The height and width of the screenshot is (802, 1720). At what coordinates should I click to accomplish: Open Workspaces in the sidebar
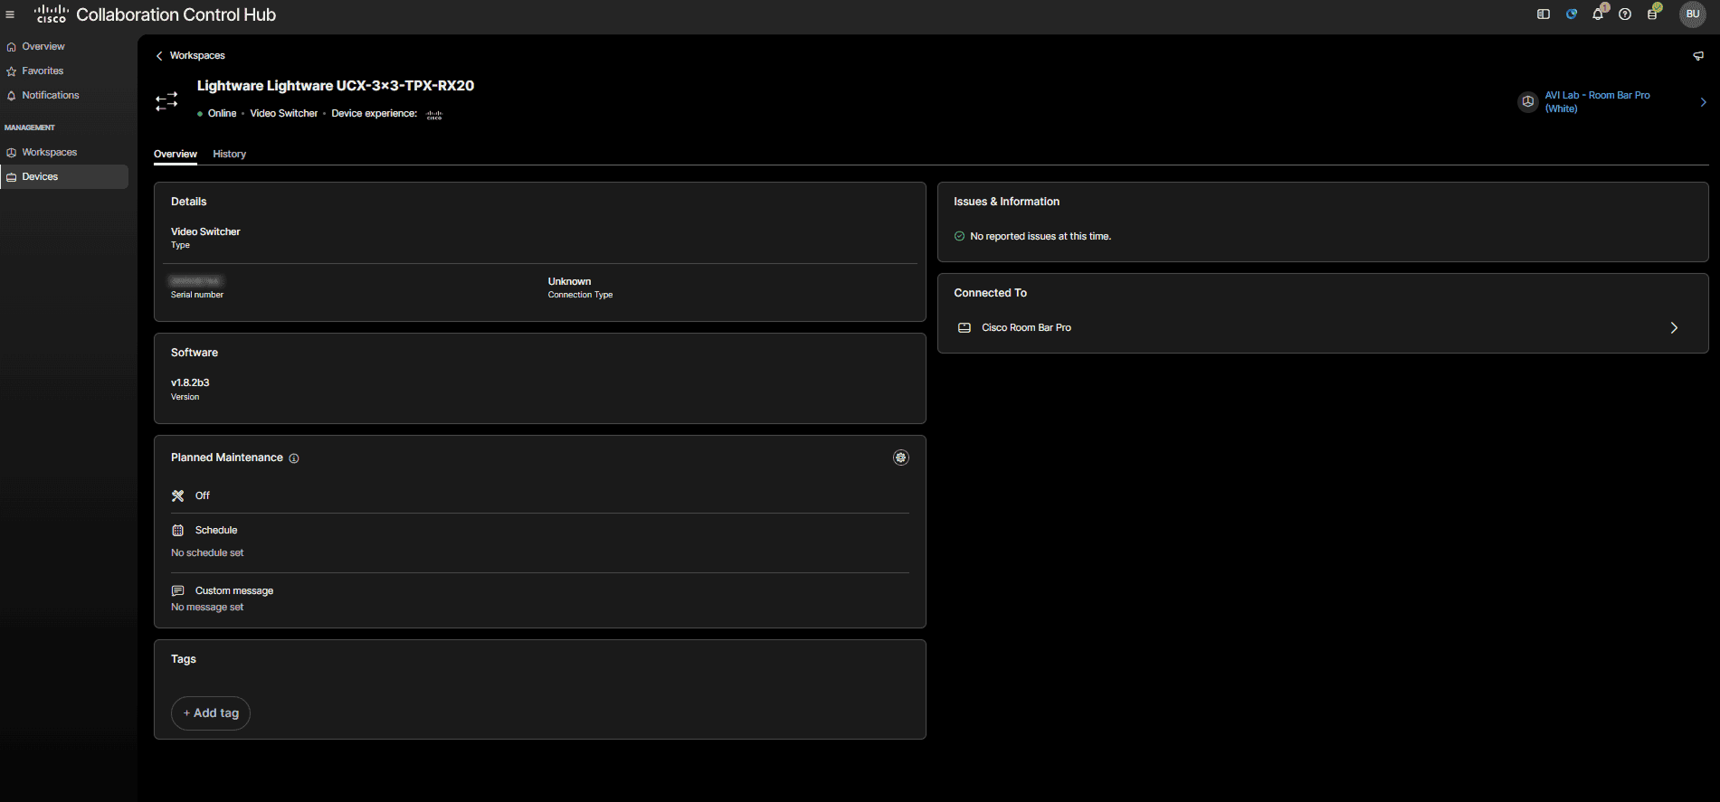click(x=64, y=152)
